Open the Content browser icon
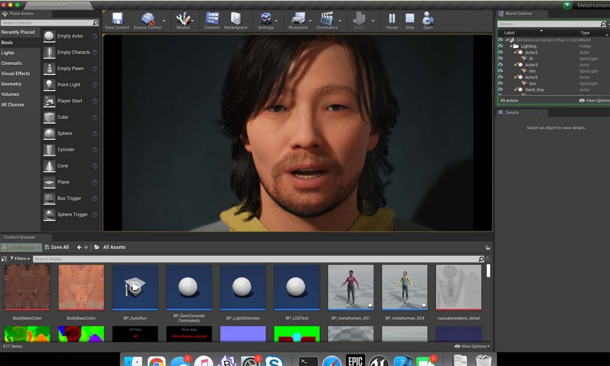Image resolution: width=610 pixels, height=366 pixels. [x=211, y=18]
